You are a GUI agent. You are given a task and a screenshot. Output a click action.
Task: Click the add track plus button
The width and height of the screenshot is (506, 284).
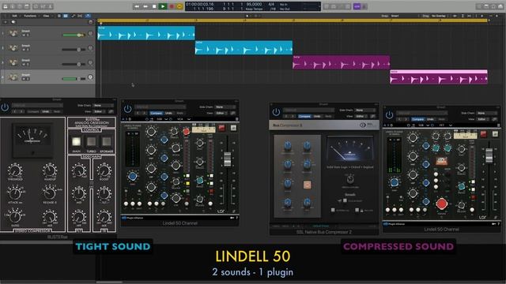pyautogui.click(x=6, y=22)
